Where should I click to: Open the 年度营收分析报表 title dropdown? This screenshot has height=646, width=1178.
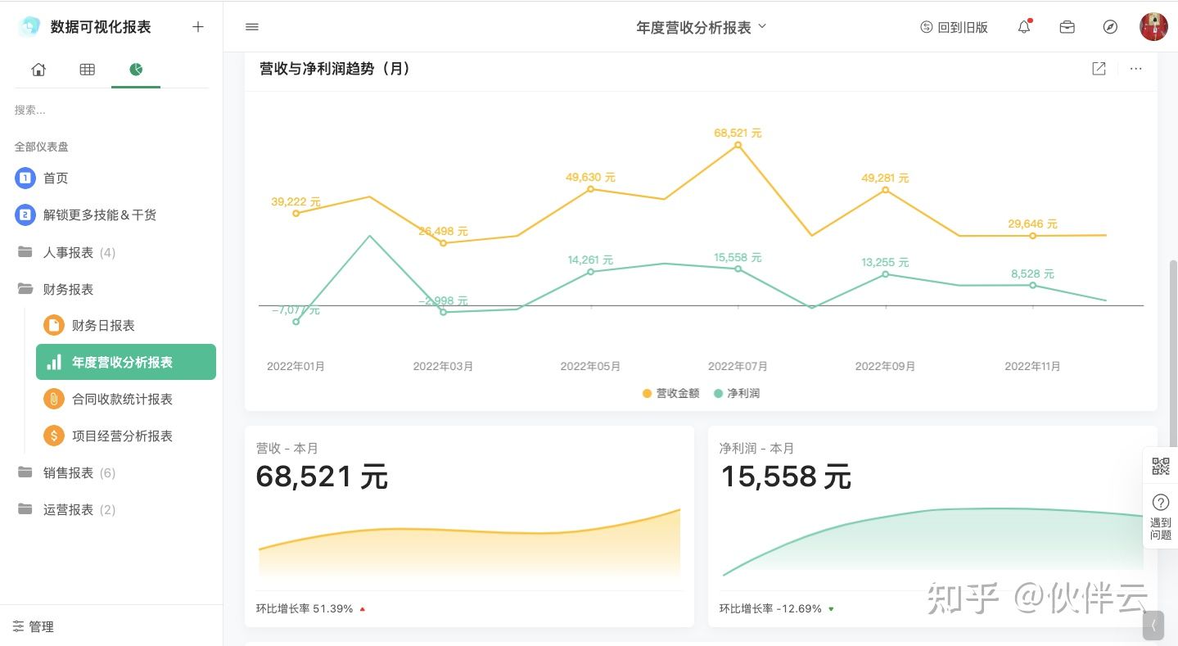coord(702,27)
